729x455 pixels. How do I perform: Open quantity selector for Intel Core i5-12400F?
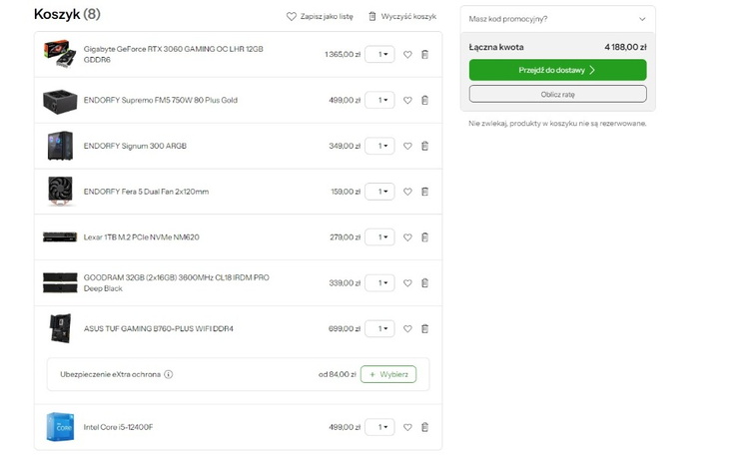(x=379, y=427)
